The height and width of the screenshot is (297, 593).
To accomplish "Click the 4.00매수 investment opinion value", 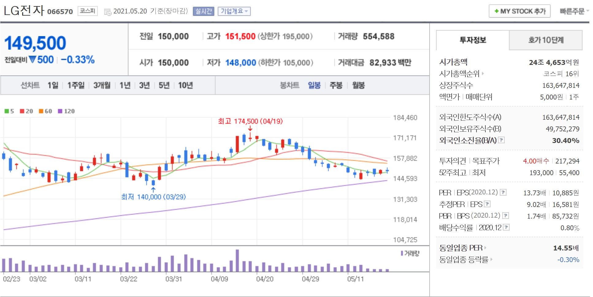I will tap(536, 161).
